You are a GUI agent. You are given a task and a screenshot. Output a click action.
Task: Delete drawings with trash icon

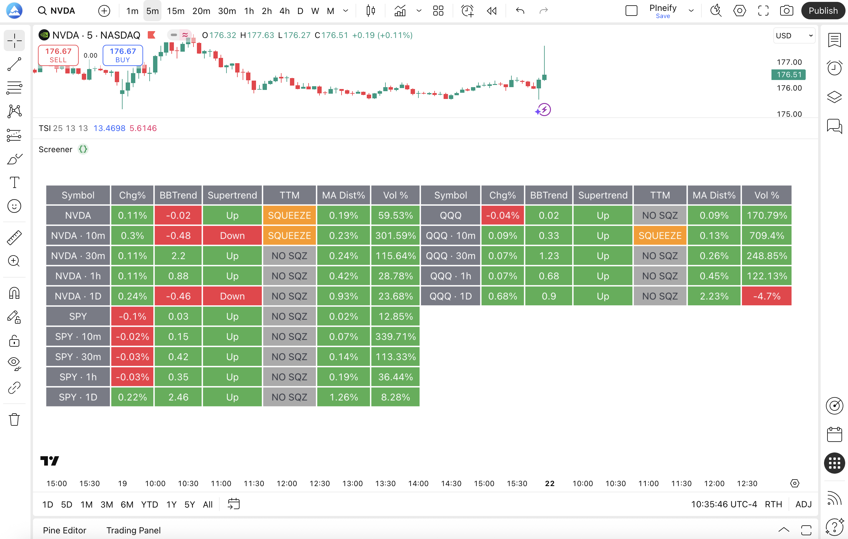pyautogui.click(x=14, y=419)
